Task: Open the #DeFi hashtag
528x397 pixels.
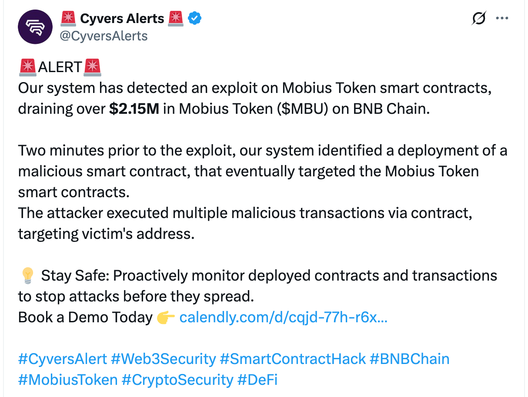Action: pos(258,379)
